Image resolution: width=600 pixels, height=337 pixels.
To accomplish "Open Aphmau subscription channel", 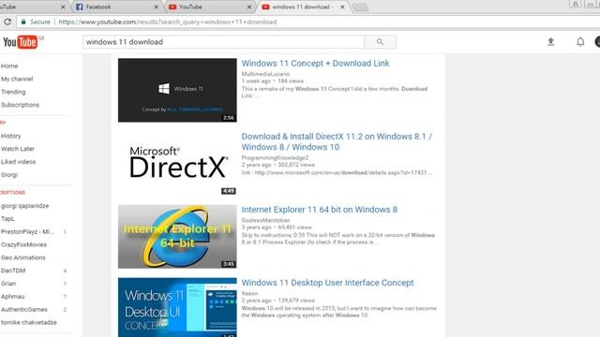I will (x=12, y=297).
